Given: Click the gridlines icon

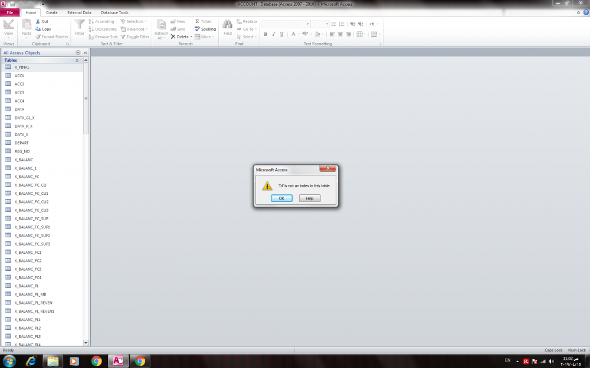Looking at the screenshot, I should [x=360, y=34].
